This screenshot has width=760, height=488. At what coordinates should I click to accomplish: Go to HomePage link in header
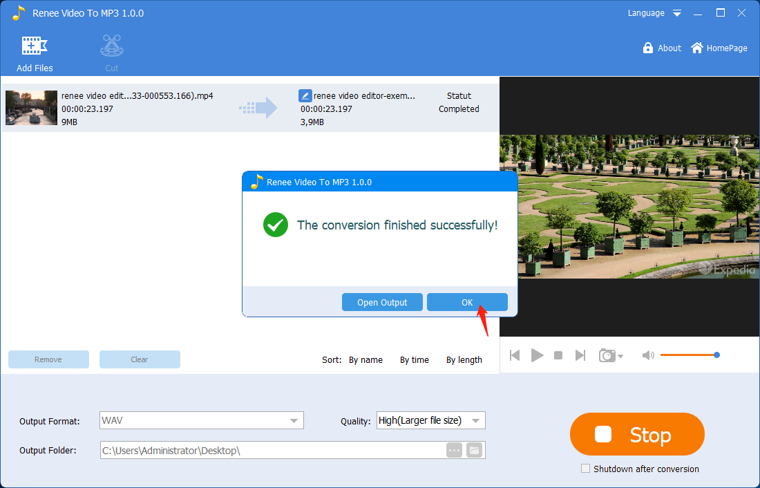click(719, 48)
